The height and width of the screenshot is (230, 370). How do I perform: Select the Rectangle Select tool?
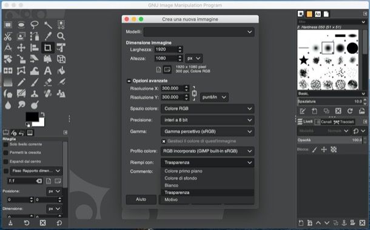(8, 25)
